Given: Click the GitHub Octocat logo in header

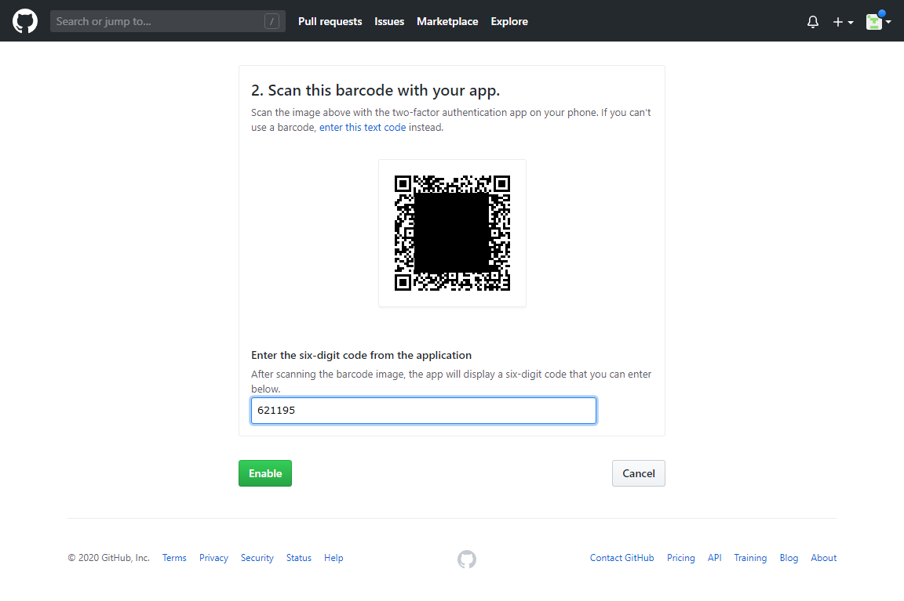Looking at the screenshot, I should 25,21.
